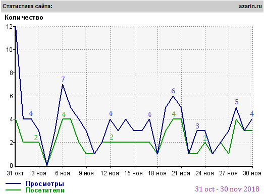The height and width of the screenshot is (194, 264).
Task: Click the green Посетители legend line
Action: pyautogui.click(x=14, y=190)
